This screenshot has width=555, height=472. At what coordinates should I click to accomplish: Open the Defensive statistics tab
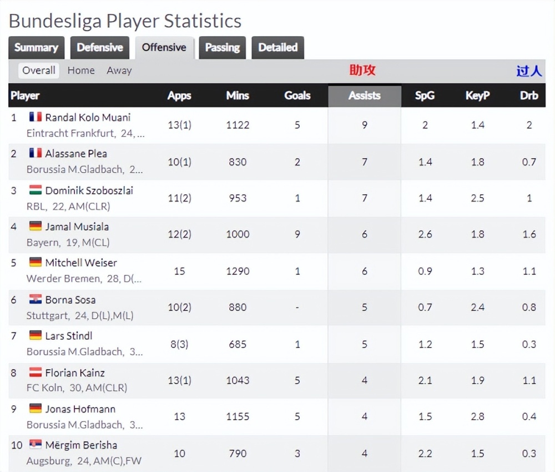tap(100, 47)
